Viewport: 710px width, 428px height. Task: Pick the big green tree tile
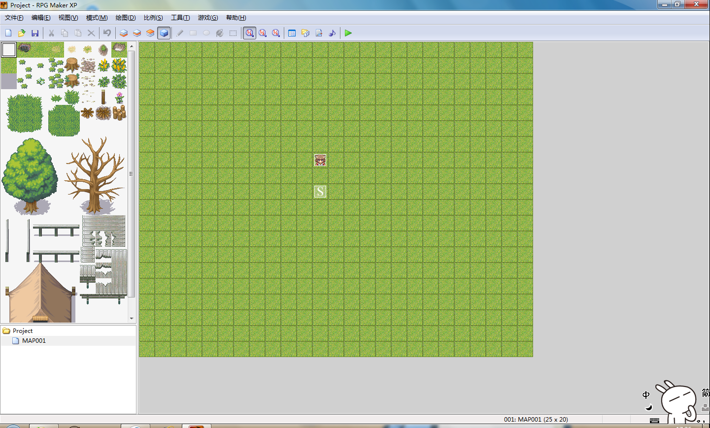(31, 176)
